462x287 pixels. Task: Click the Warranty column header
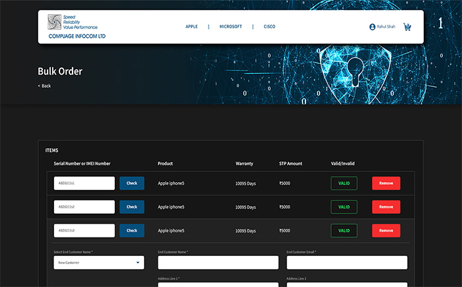(x=244, y=164)
